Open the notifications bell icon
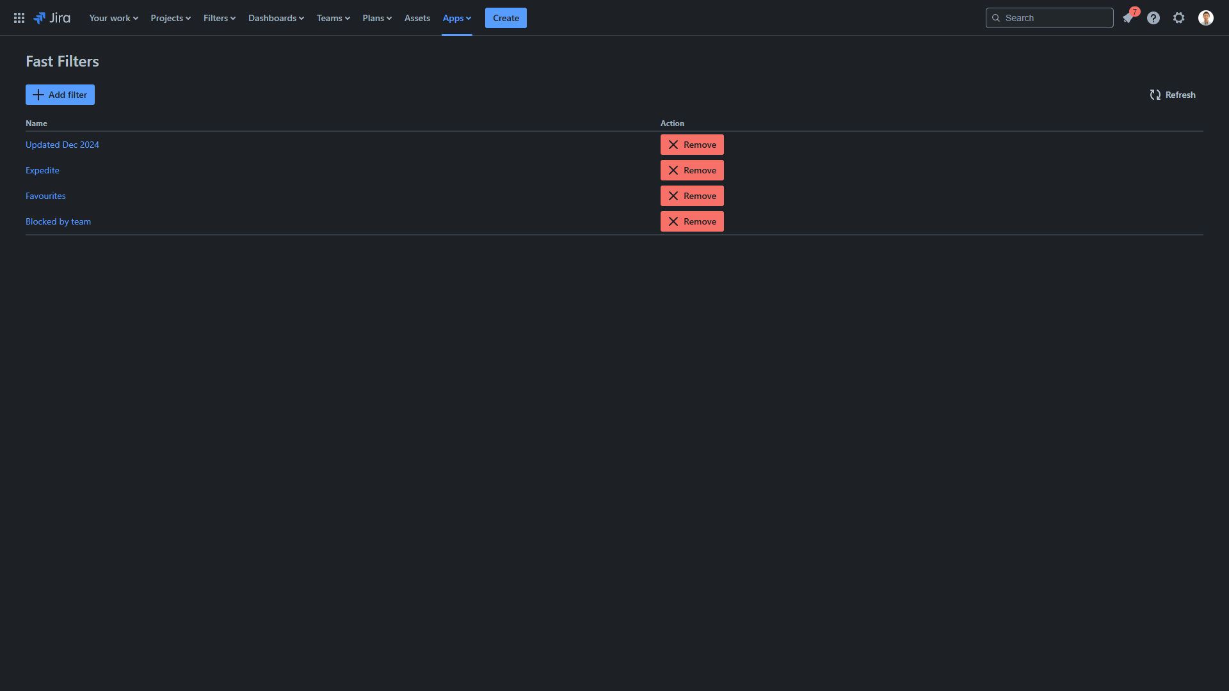 pyautogui.click(x=1128, y=18)
